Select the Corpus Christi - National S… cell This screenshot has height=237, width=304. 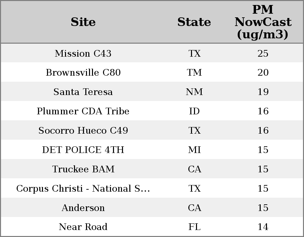click(83, 189)
